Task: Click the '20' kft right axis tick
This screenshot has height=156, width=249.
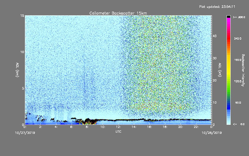Action: [x=214, y=80]
